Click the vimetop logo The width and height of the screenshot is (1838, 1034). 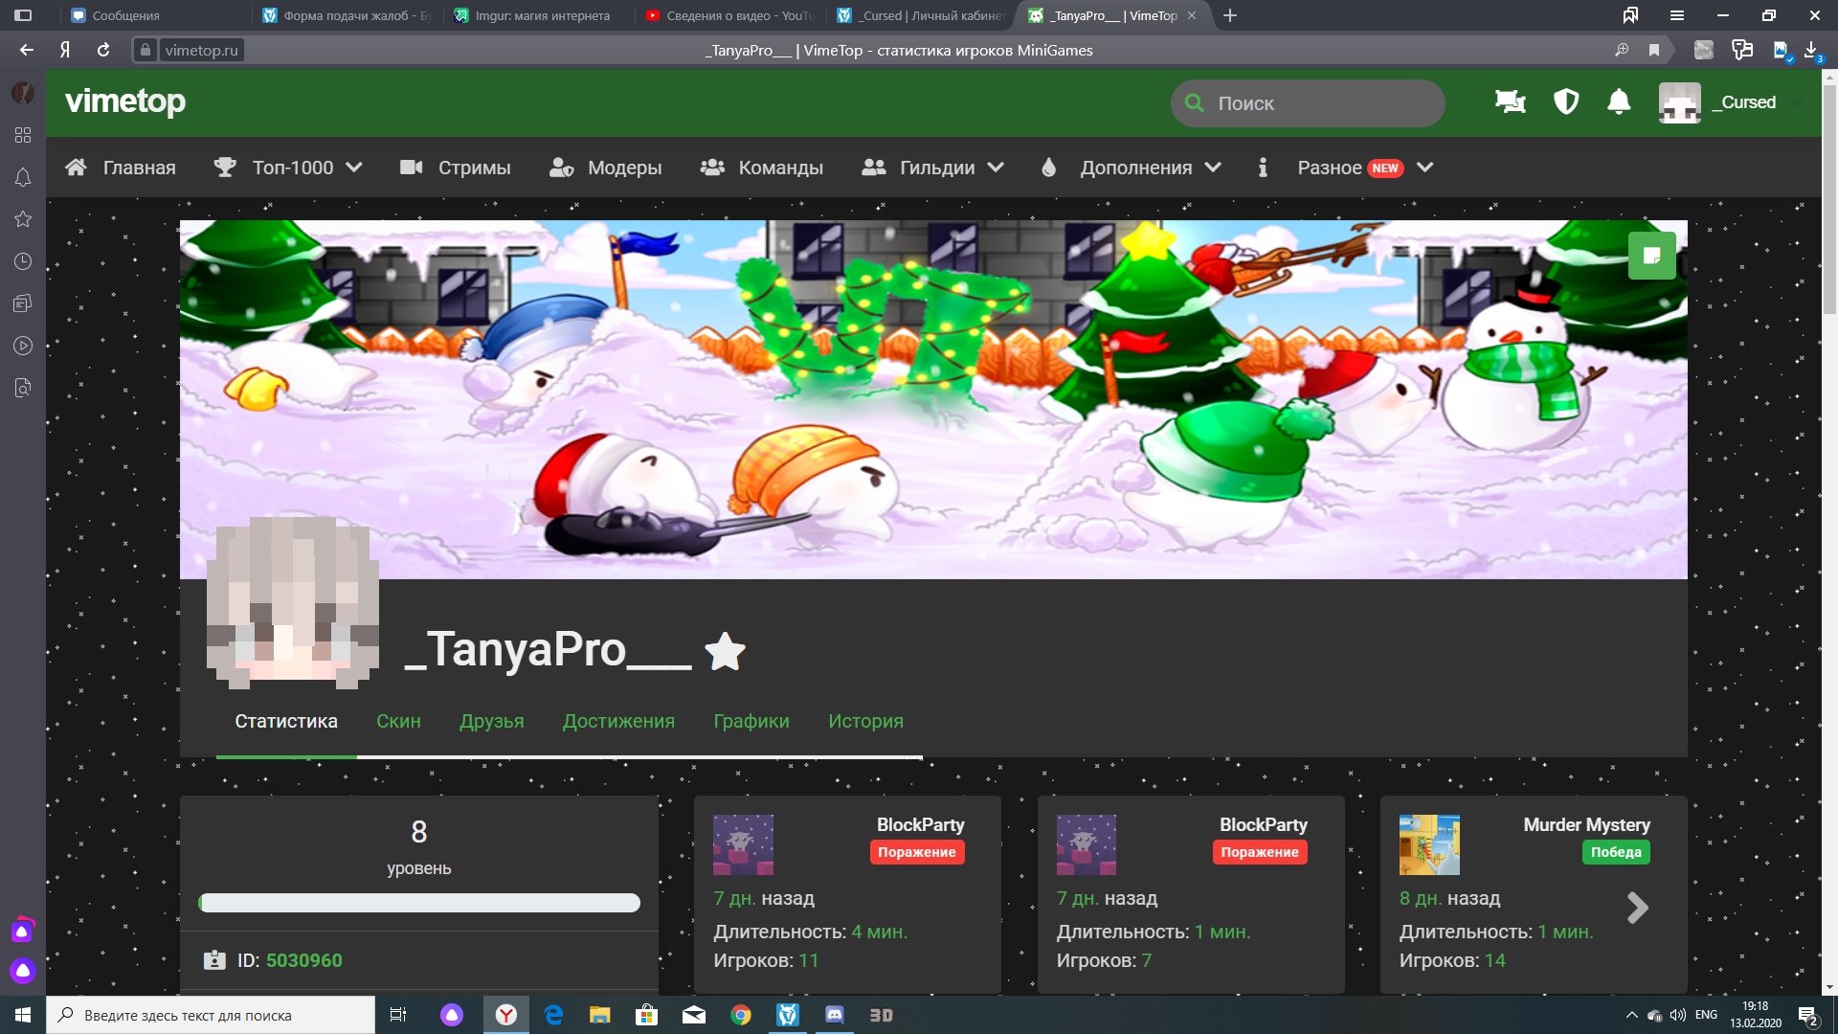[x=125, y=101]
